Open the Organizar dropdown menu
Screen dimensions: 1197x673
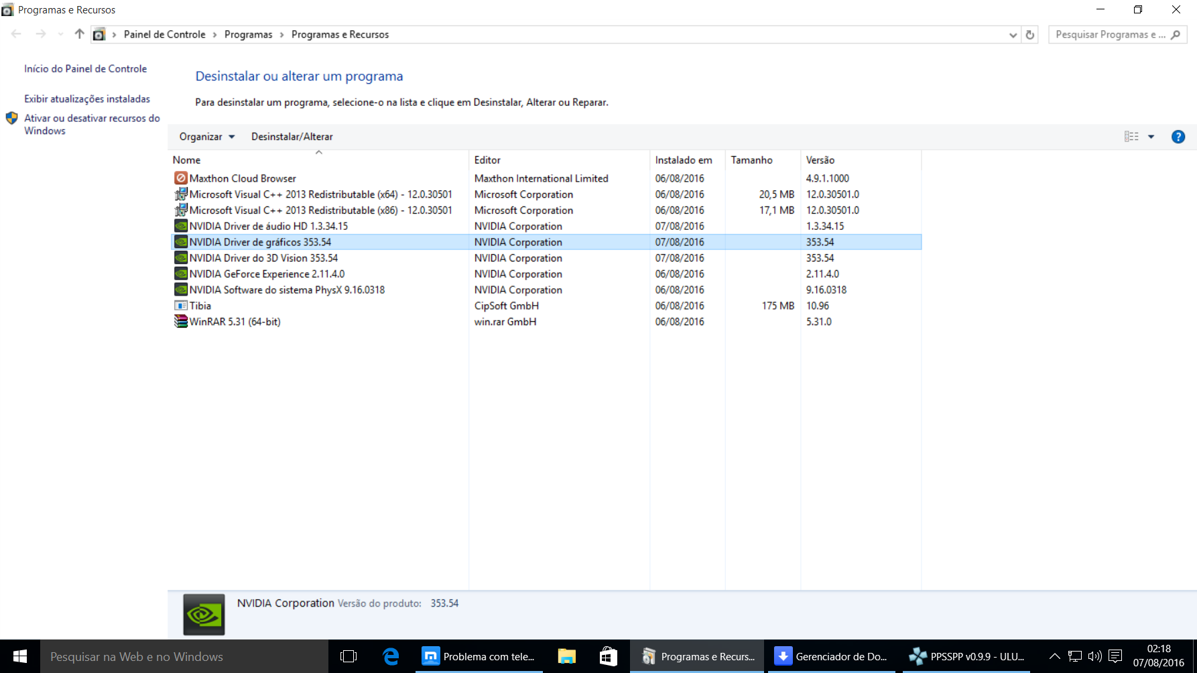207,137
